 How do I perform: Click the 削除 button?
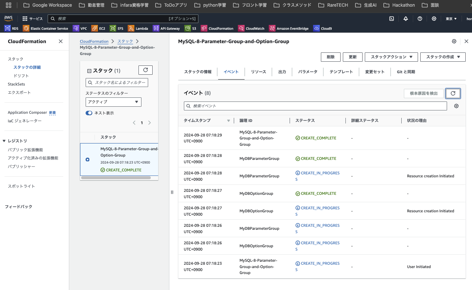[330, 57]
